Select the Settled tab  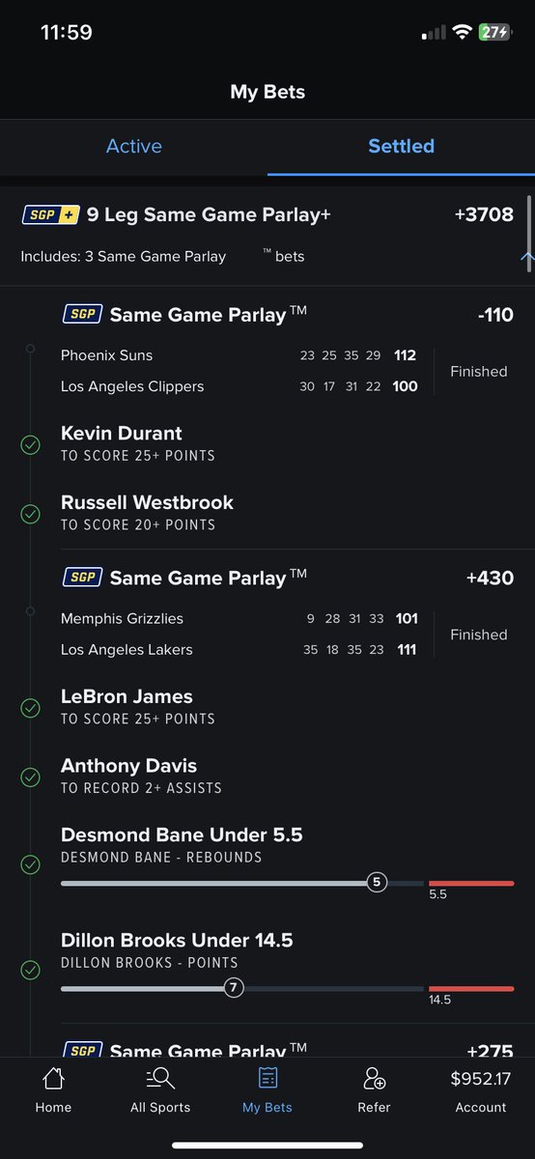(402, 147)
